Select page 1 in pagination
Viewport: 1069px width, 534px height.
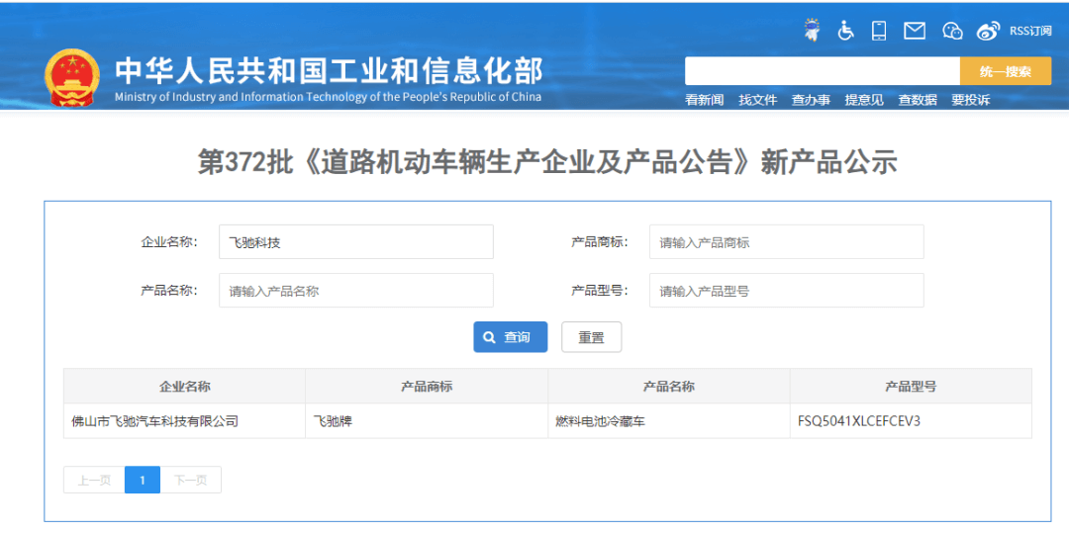pos(143,480)
